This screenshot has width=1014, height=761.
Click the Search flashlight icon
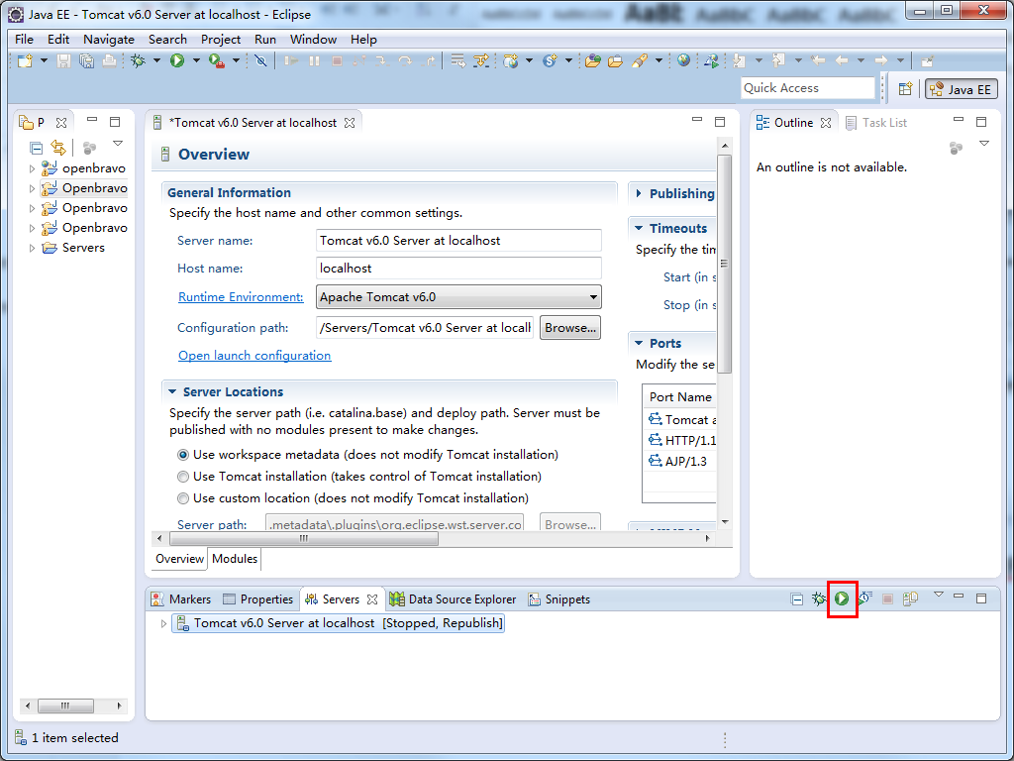[641, 60]
